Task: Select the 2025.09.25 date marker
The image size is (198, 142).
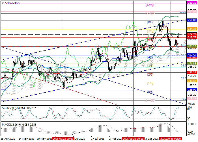Action: click(x=170, y=139)
